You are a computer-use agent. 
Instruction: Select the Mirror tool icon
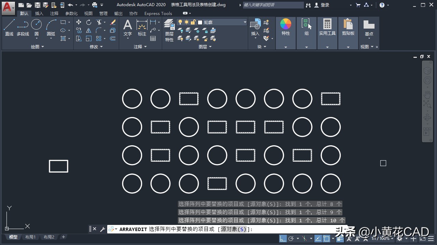(x=89, y=31)
